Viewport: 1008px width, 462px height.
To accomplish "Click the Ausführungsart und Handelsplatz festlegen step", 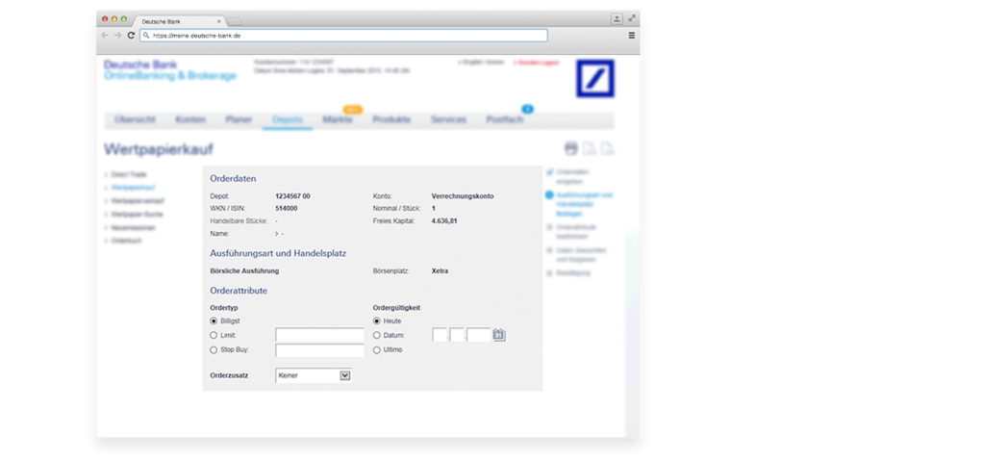I will [x=579, y=204].
